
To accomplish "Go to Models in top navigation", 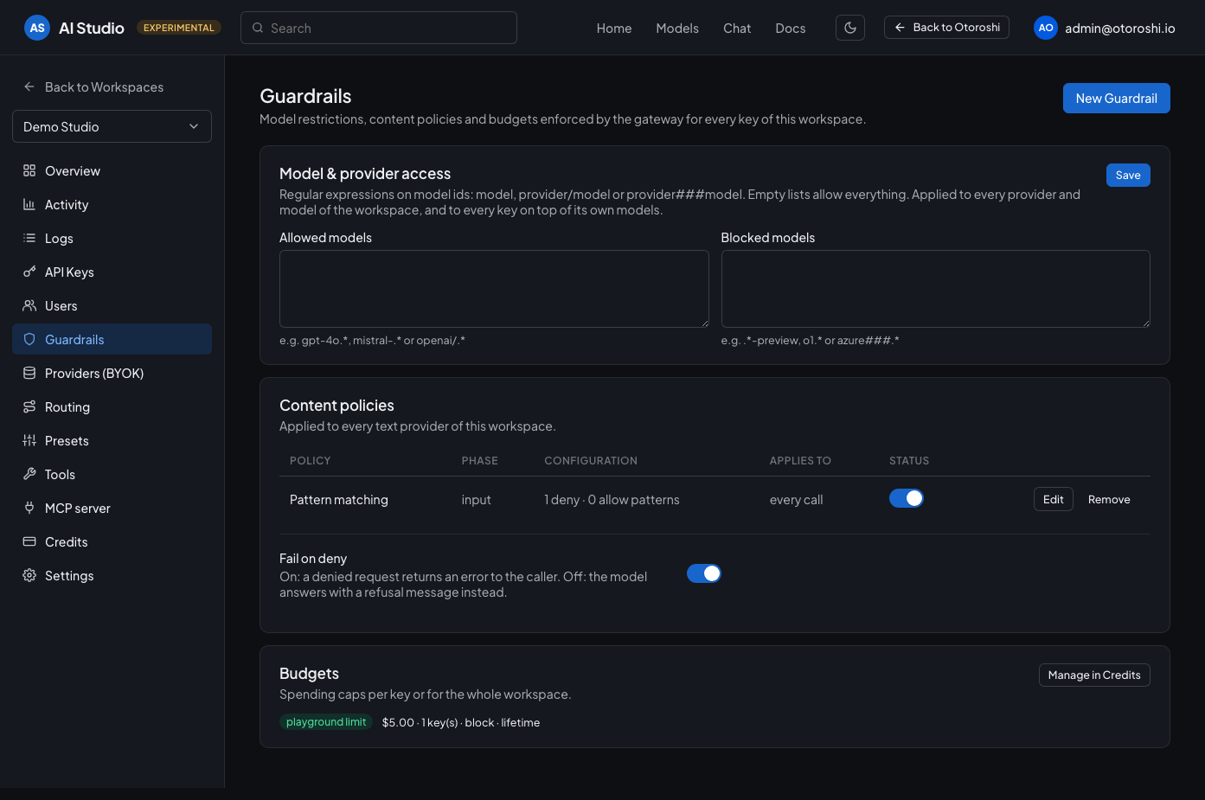I will point(677,29).
